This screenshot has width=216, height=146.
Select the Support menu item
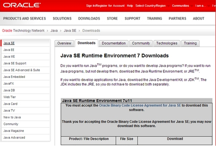tap(132, 18)
